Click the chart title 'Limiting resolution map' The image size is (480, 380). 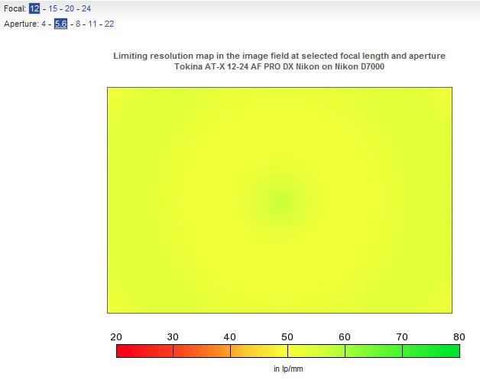279,56
